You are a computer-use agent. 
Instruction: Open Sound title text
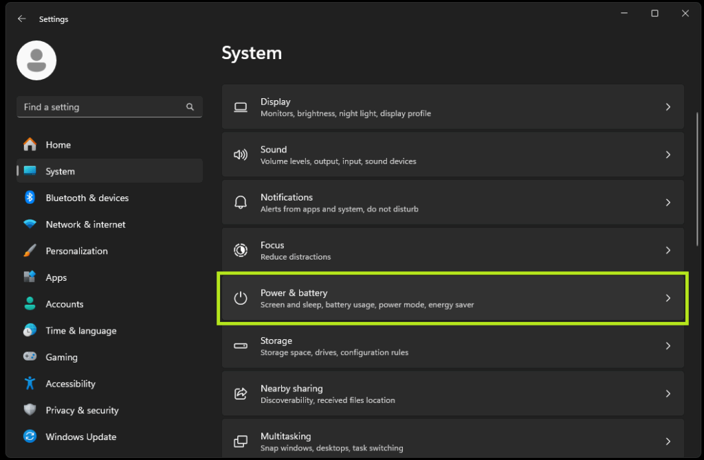coord(274,149)
